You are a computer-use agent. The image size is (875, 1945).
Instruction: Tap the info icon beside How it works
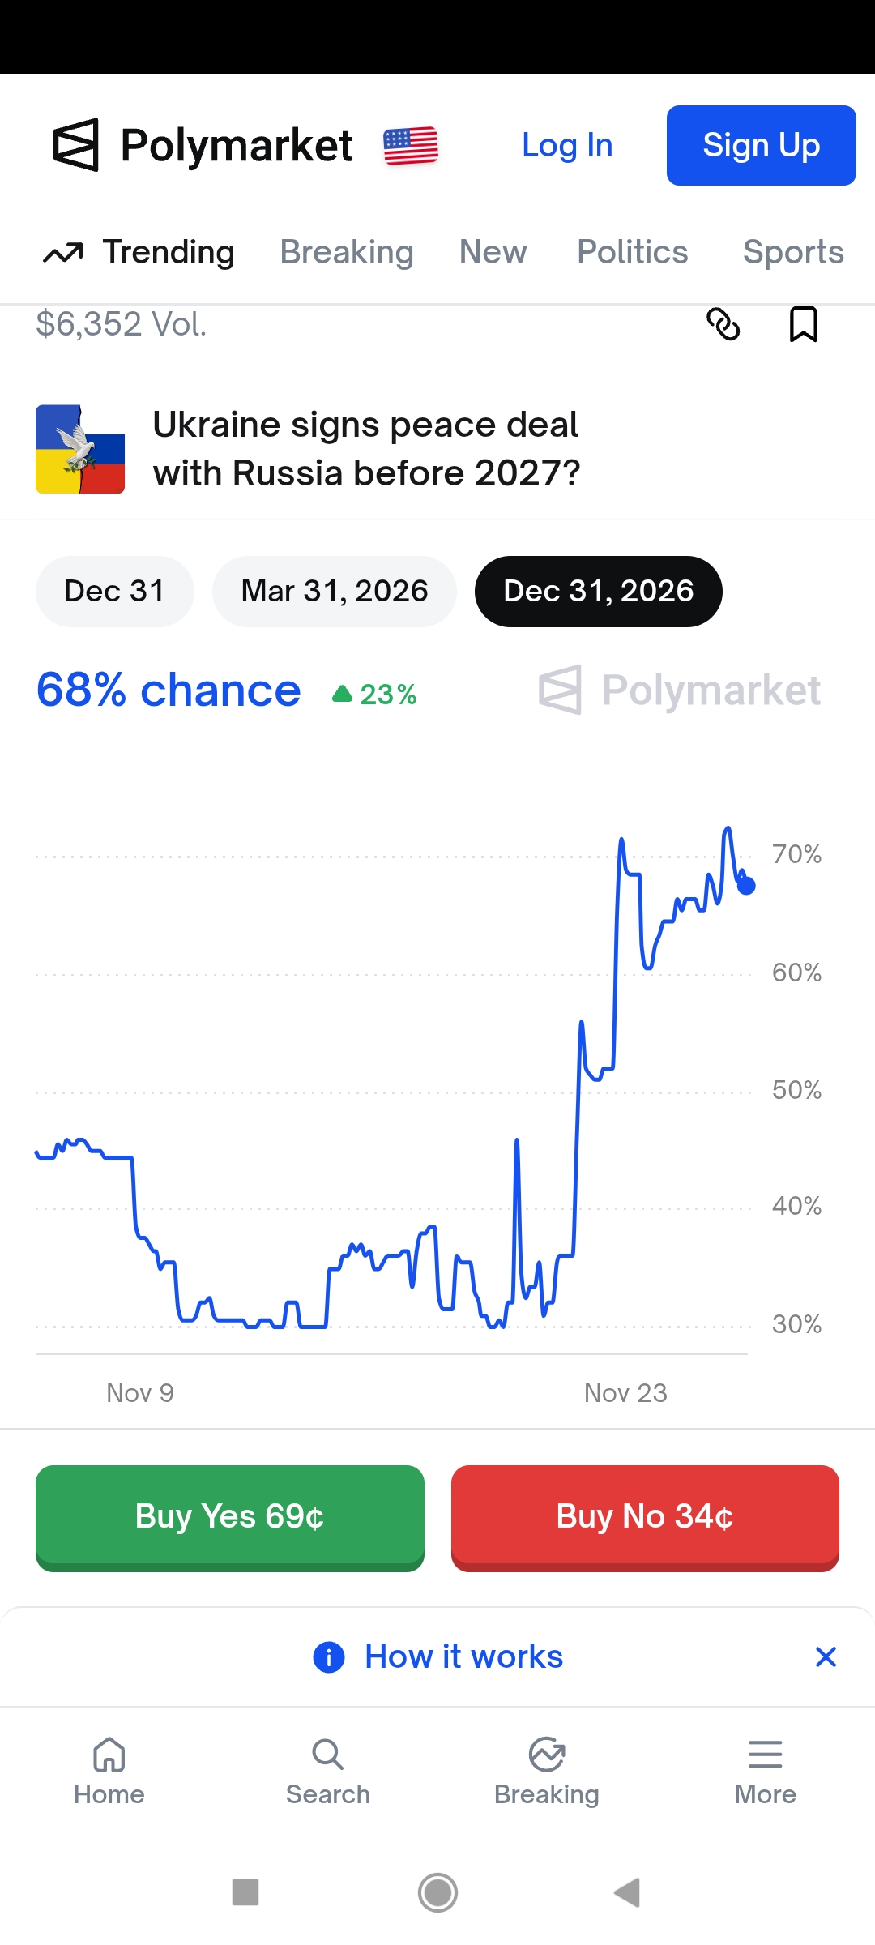pyautogui.click(x=329, y=1657)
